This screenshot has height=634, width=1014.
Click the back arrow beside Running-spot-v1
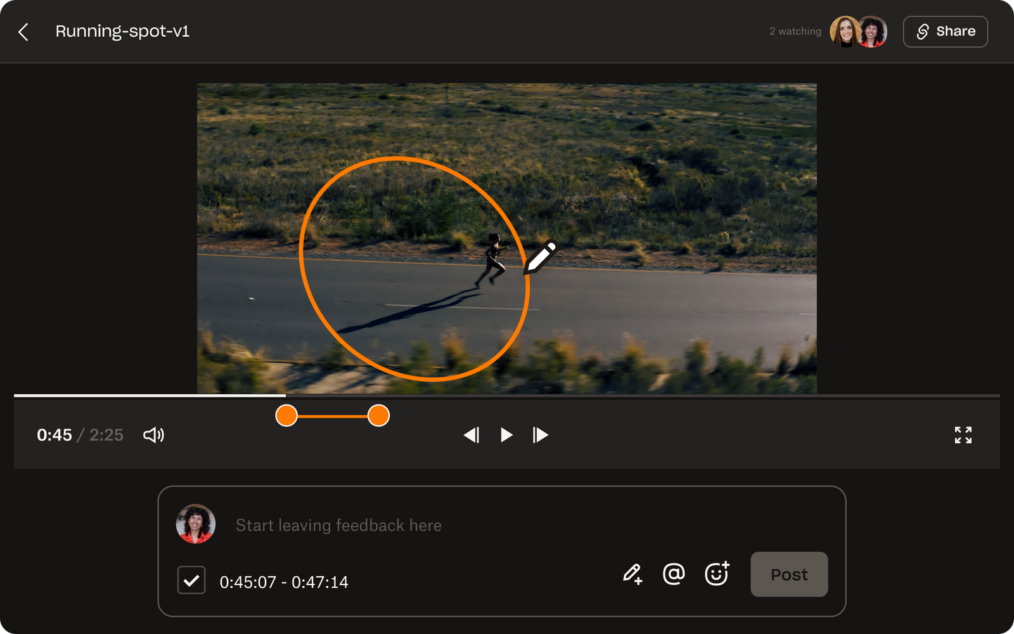point(23,32)
